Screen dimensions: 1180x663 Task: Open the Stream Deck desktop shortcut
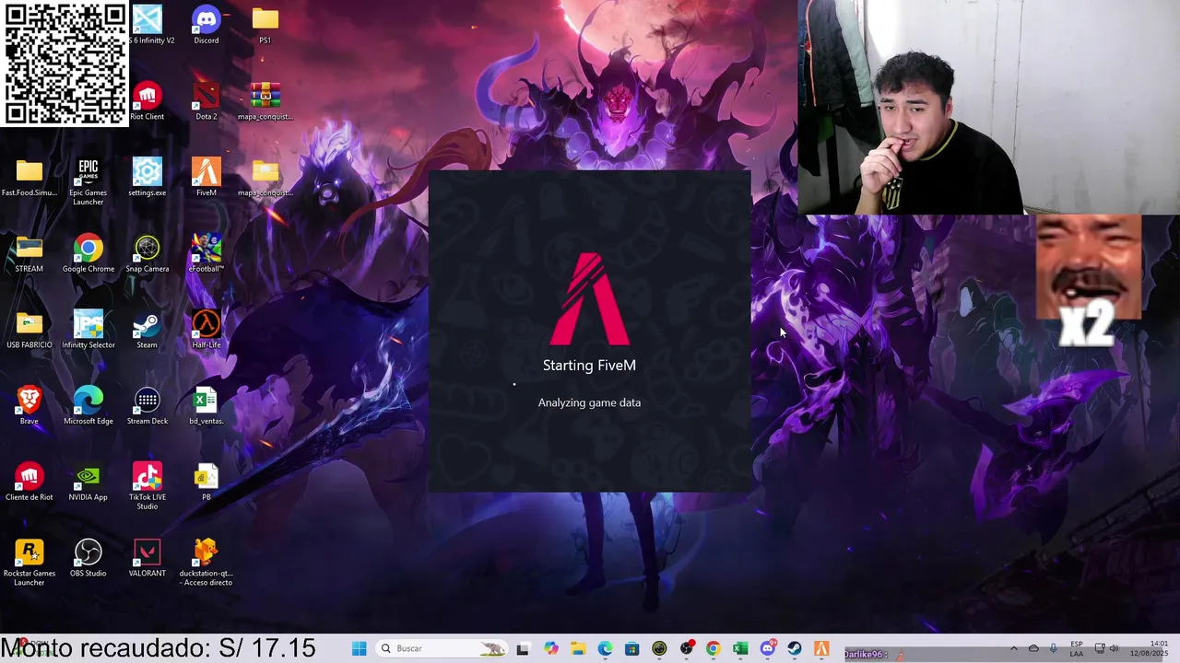[147, 405]
